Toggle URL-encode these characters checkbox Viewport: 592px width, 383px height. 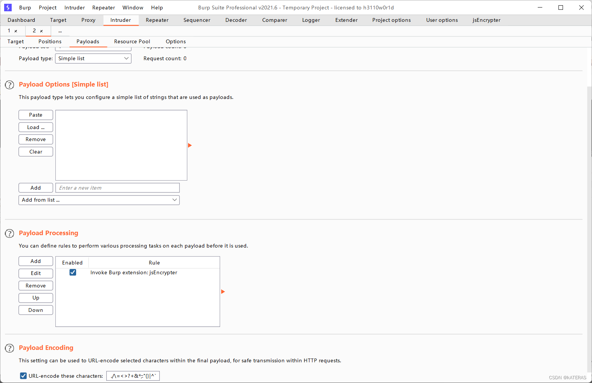pos(23,376)
